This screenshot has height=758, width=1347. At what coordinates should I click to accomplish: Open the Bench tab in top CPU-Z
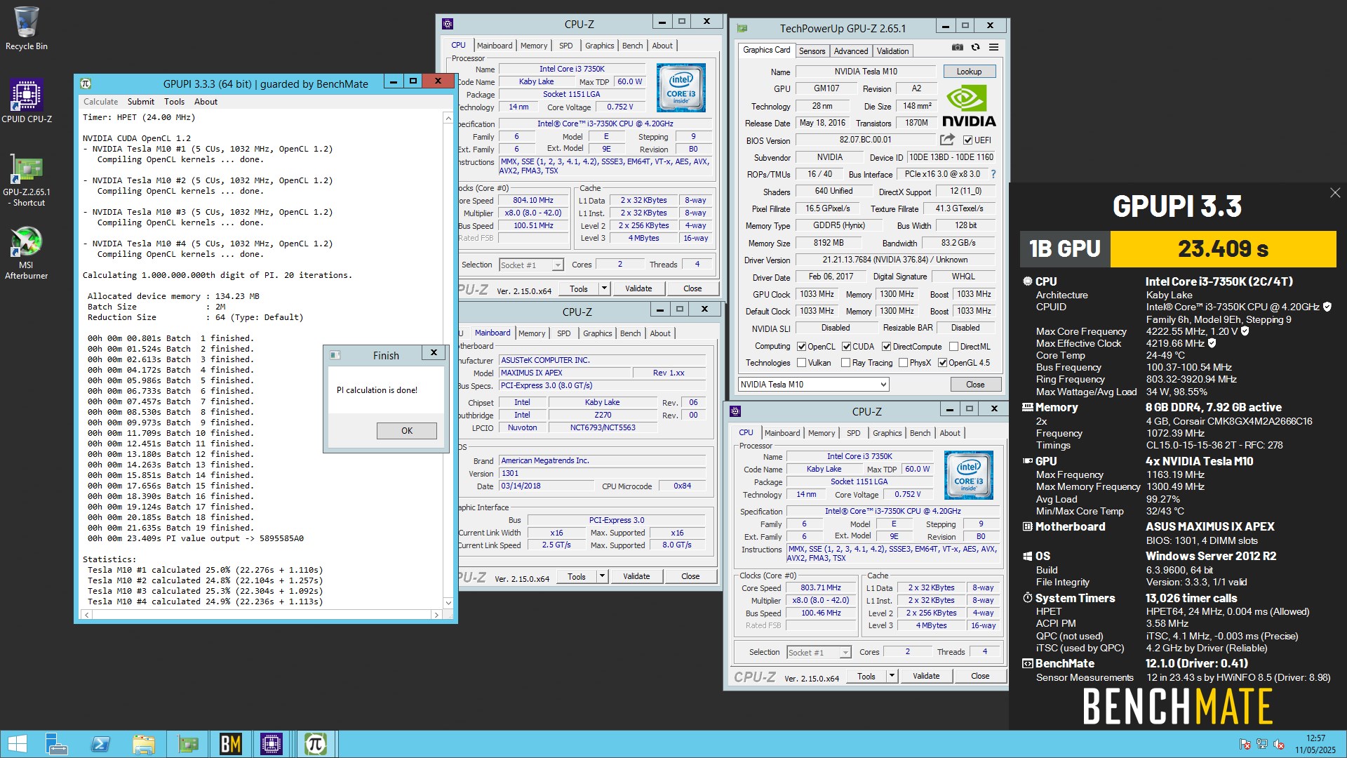(632, 46)
